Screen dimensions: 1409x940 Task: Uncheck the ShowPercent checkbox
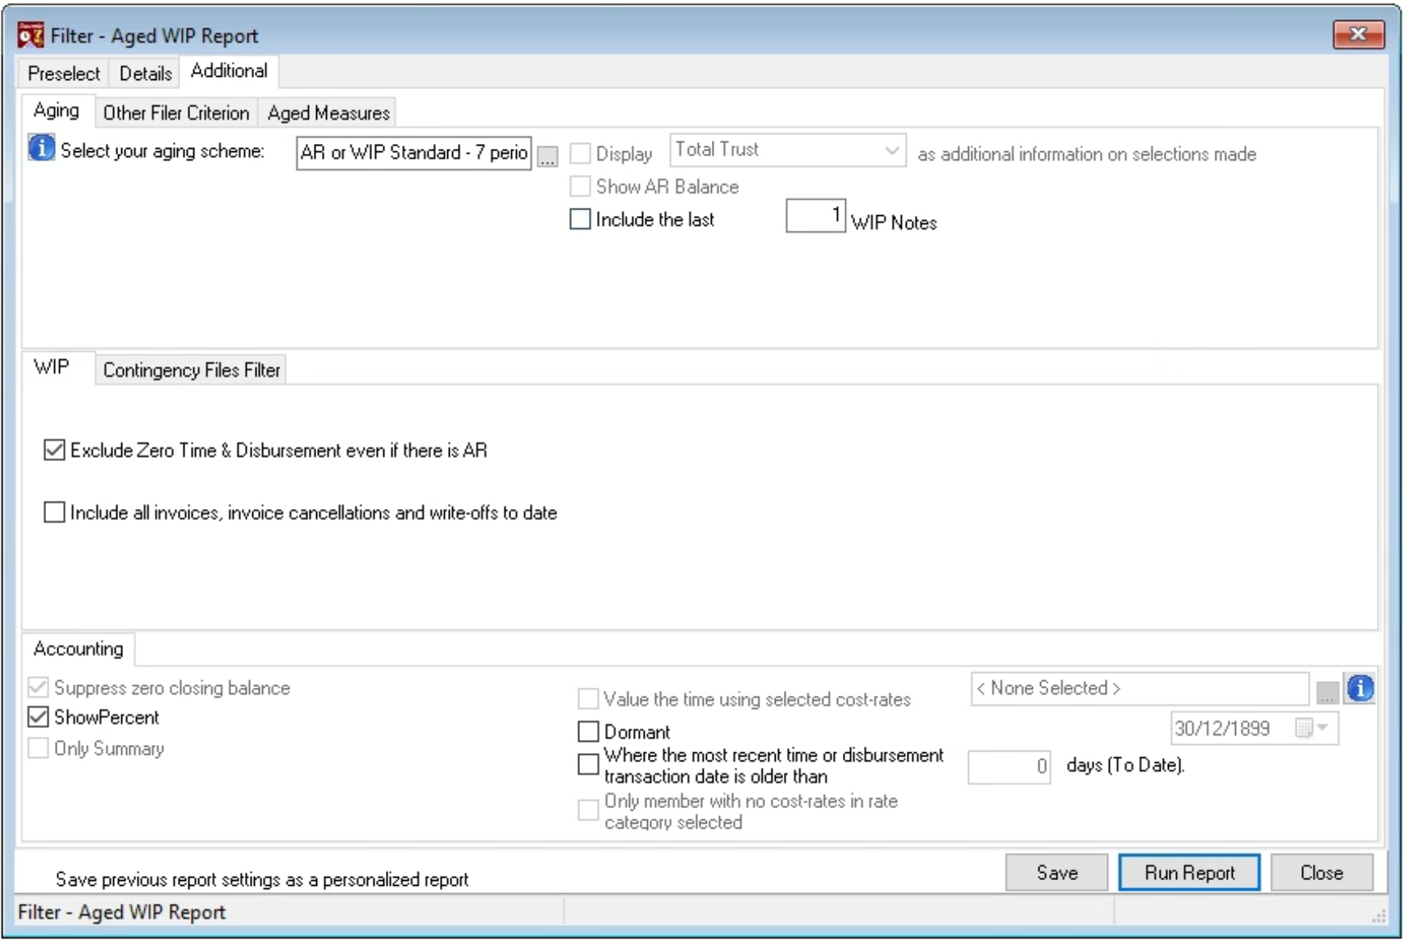tap(38, 717)
